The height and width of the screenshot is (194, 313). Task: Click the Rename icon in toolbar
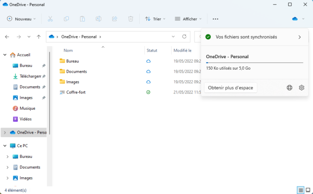coord(99,19)
